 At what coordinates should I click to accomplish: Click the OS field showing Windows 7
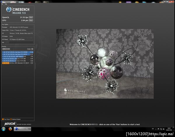[x=21, y=33]
